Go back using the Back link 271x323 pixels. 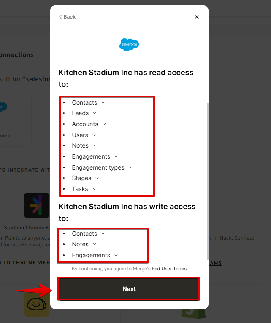[x=67, y=17]
